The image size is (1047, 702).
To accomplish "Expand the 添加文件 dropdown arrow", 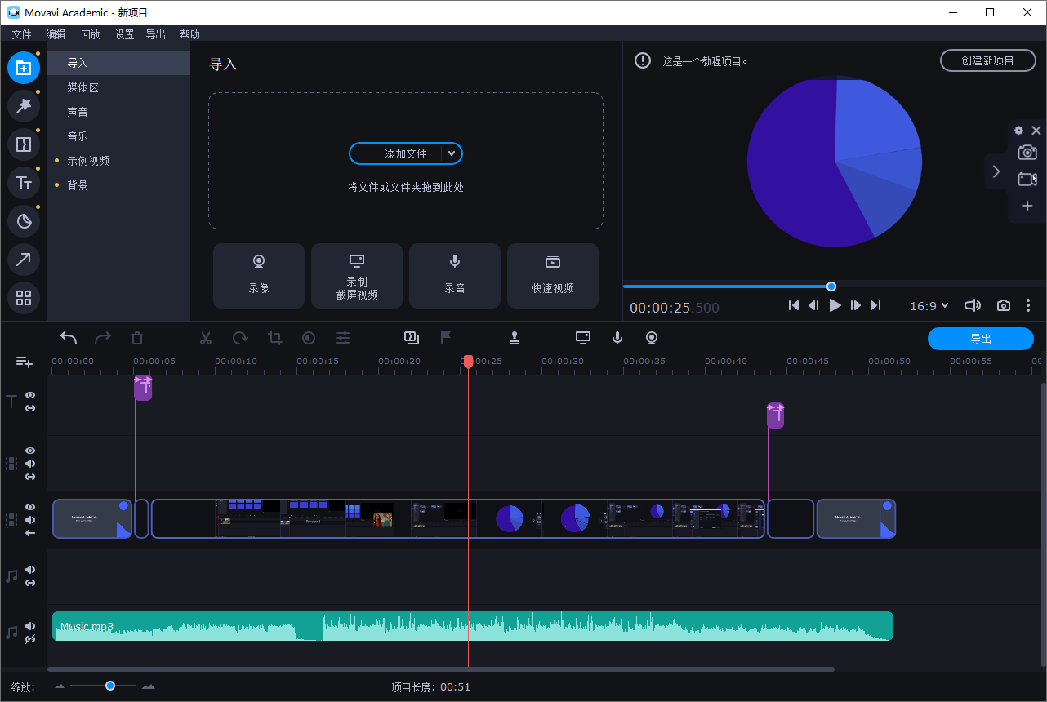I will (452, 153).
